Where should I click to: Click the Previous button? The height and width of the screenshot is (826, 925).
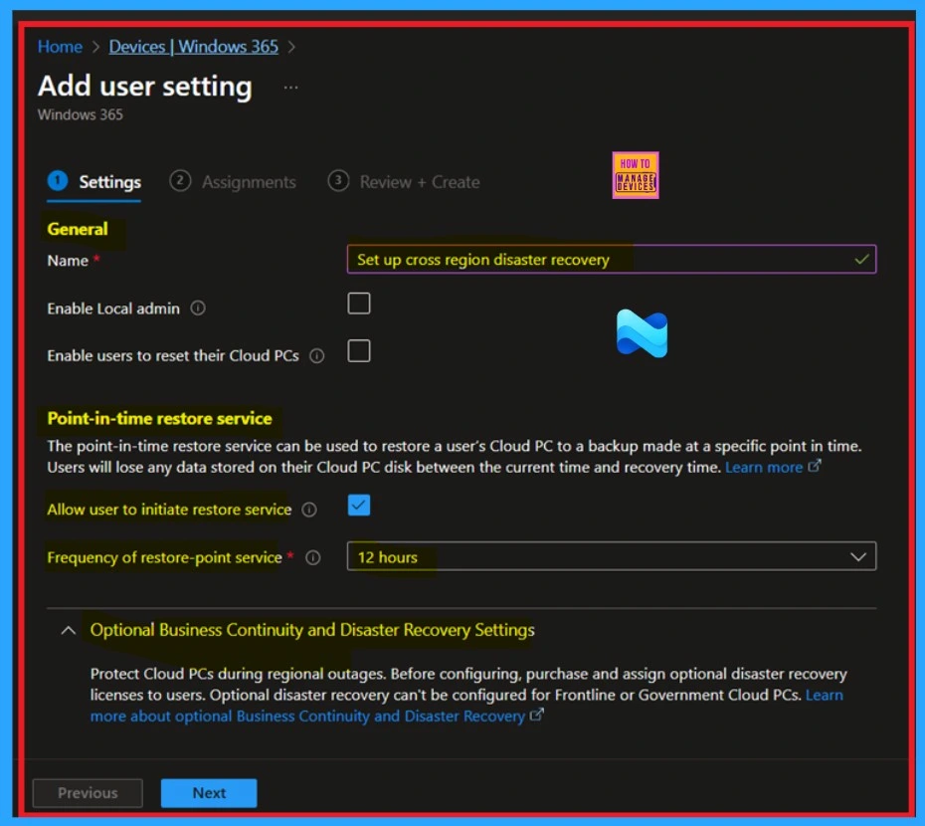coord(88,793)
